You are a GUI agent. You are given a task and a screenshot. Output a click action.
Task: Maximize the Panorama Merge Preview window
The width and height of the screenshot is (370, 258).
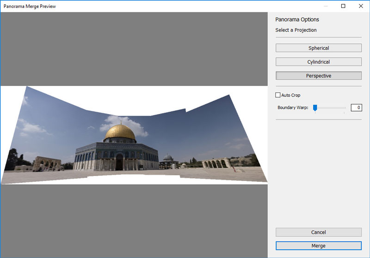343,6
